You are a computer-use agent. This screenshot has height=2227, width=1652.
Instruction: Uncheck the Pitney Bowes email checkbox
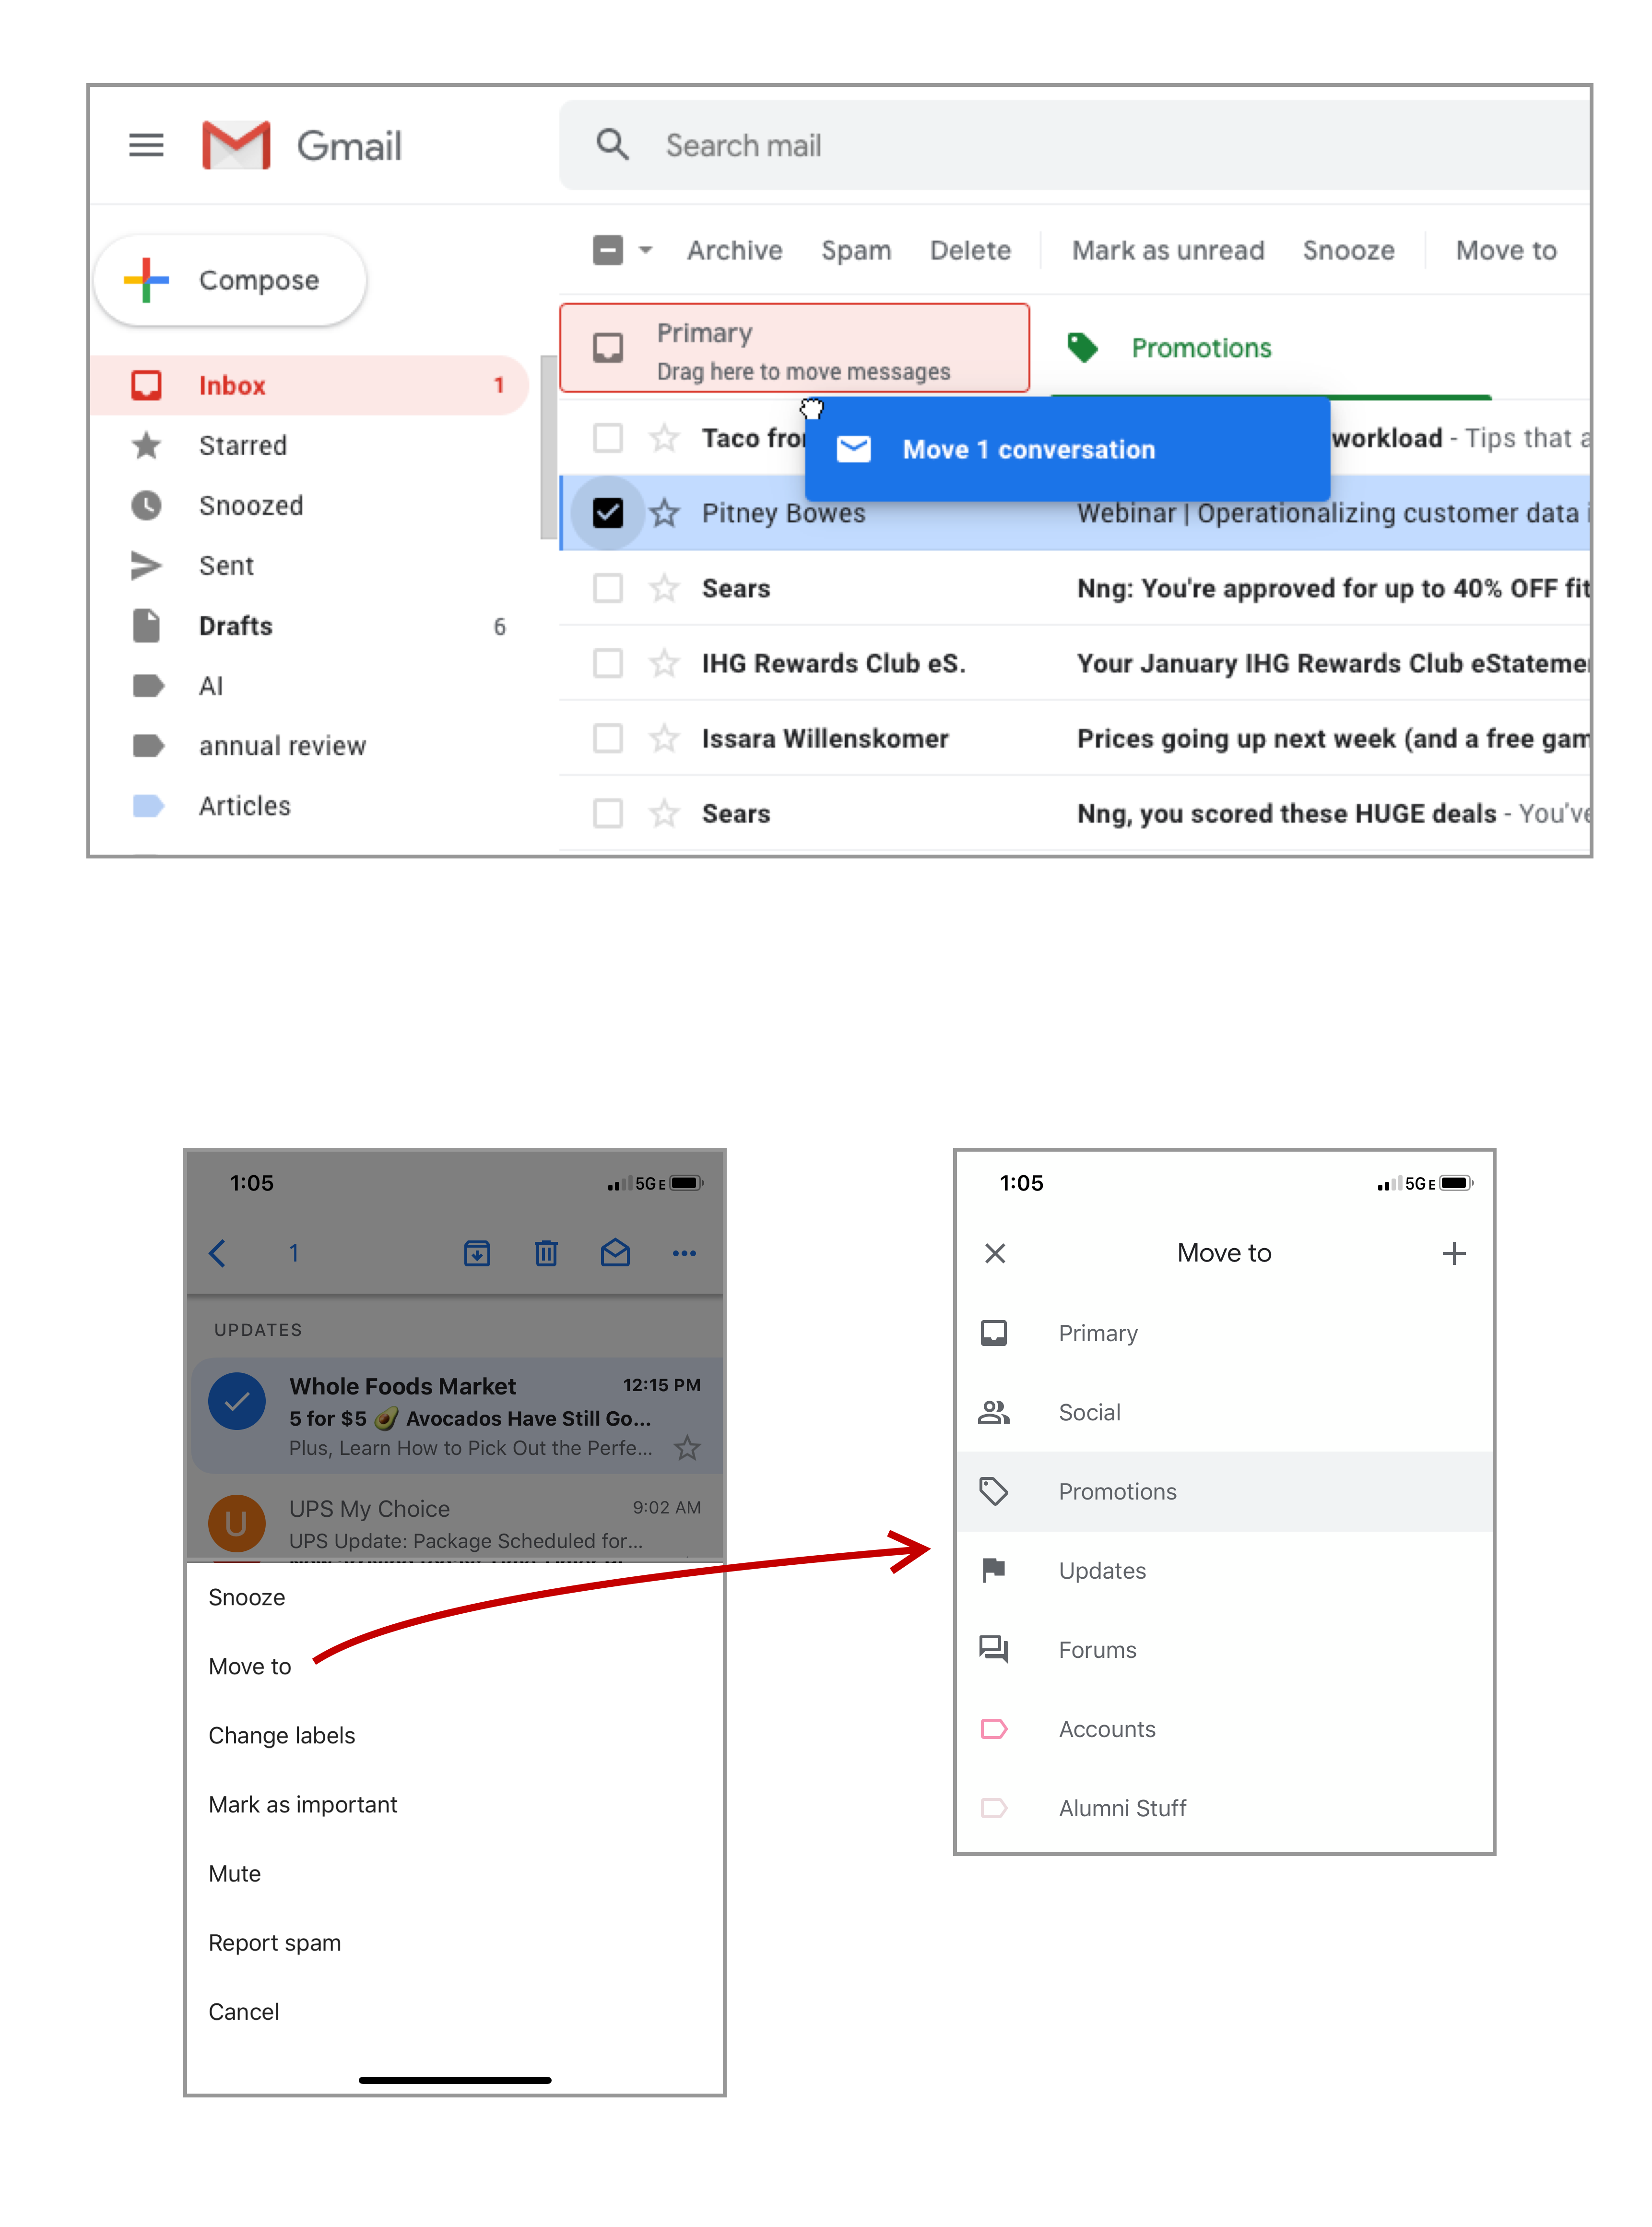pos(608,513)
